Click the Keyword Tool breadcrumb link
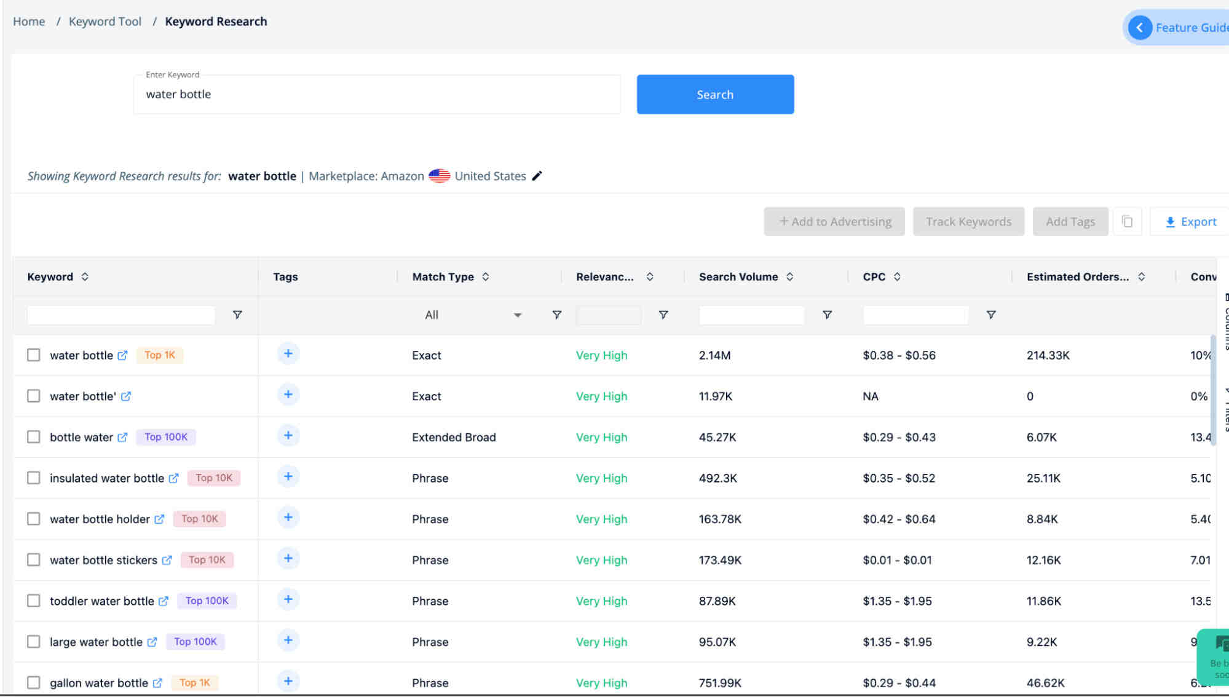 (x=105, y=21)
